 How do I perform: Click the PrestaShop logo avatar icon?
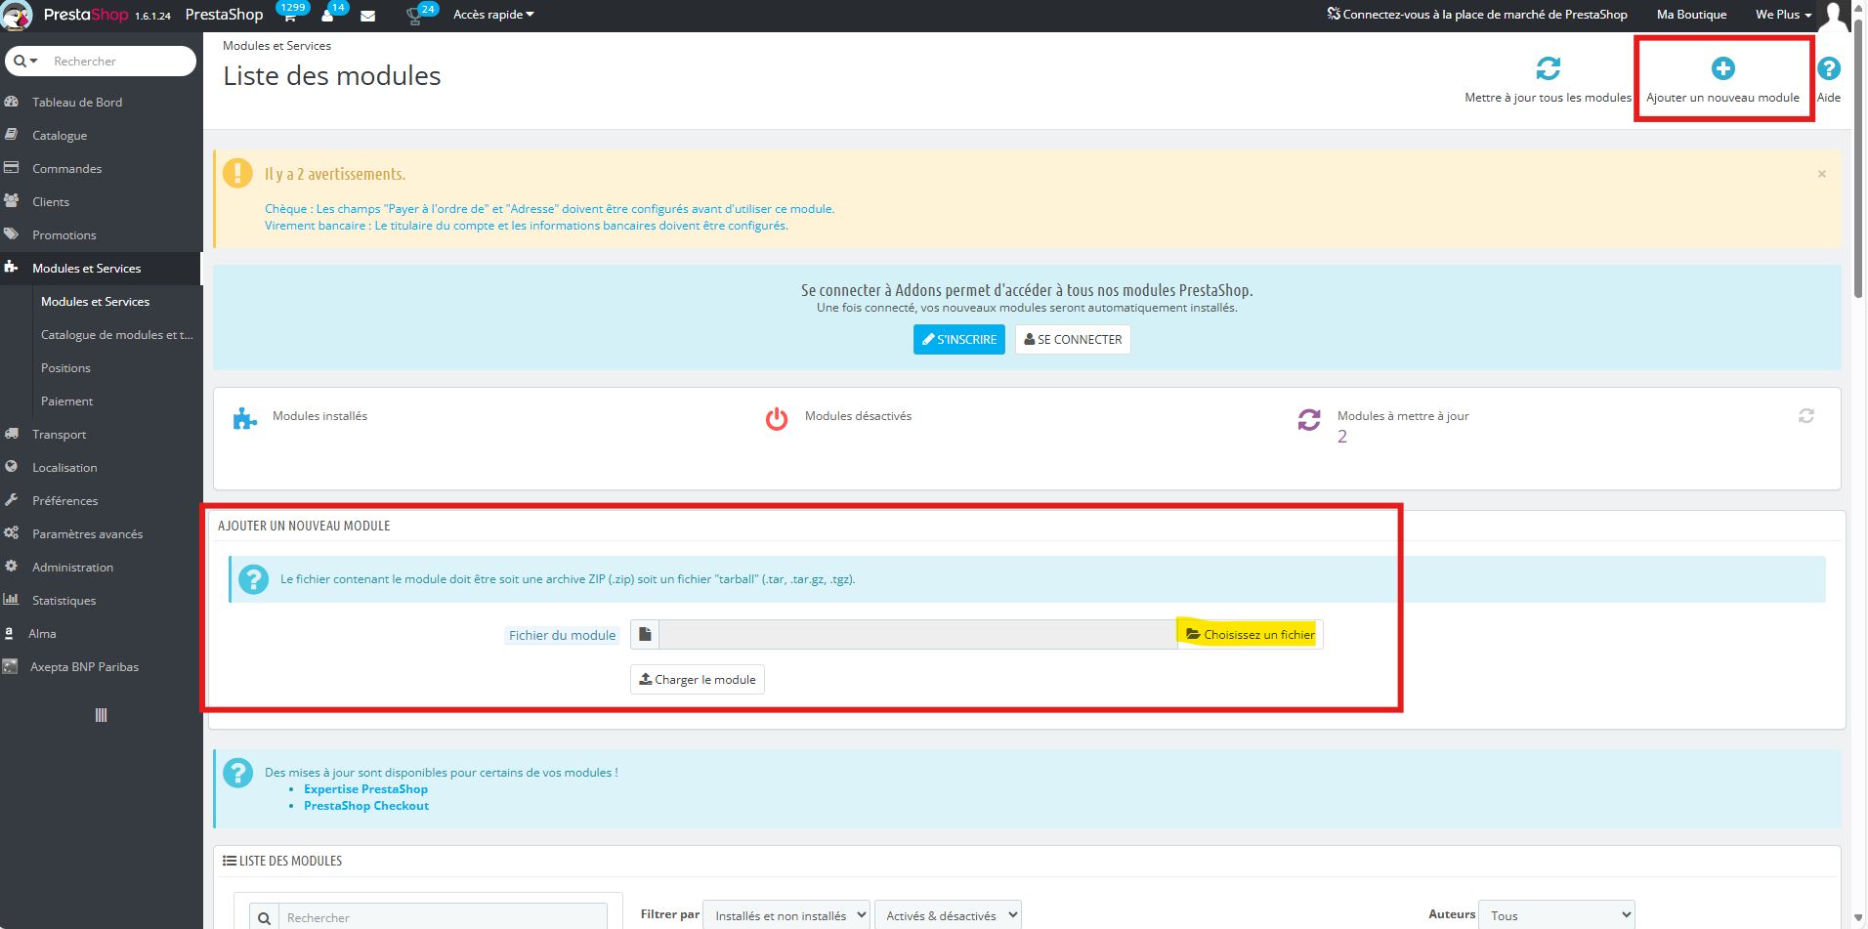pos(17,16)
